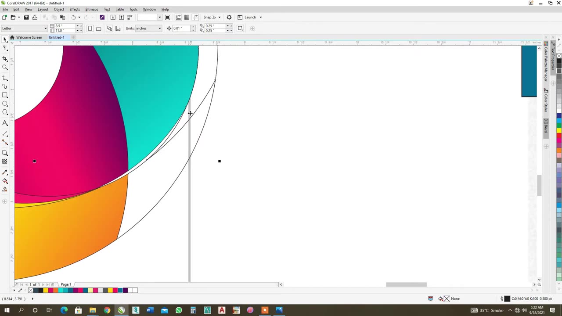Set page orientation to Portrait
This screenshot has height=316, width=562.
pos(90,29)
